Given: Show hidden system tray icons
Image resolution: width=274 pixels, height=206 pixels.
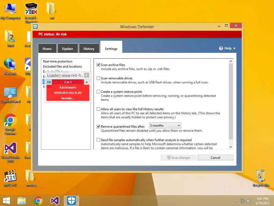Looking at the screenshot, I should 236,201.
